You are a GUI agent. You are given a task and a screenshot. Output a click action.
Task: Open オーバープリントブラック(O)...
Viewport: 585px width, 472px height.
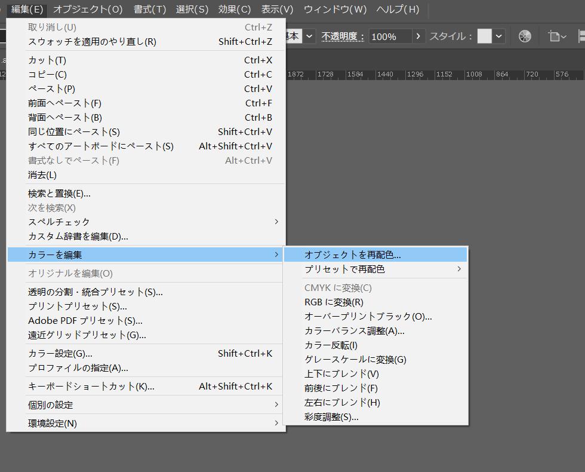tap(375, 317)
